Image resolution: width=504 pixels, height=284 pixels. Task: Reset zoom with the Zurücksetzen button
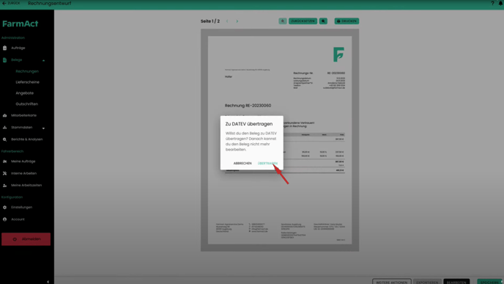click(303, 21)
